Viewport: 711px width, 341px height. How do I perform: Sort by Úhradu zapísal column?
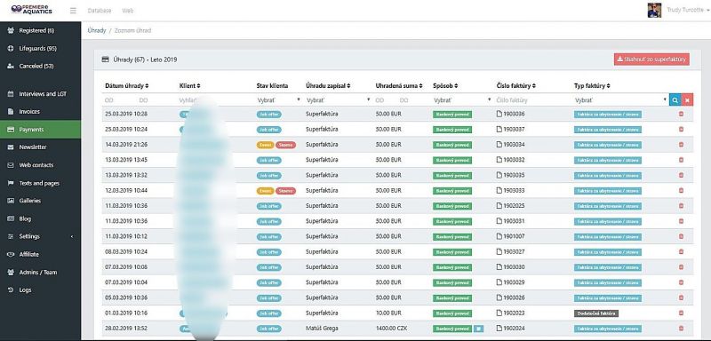(x=328, y=85)
